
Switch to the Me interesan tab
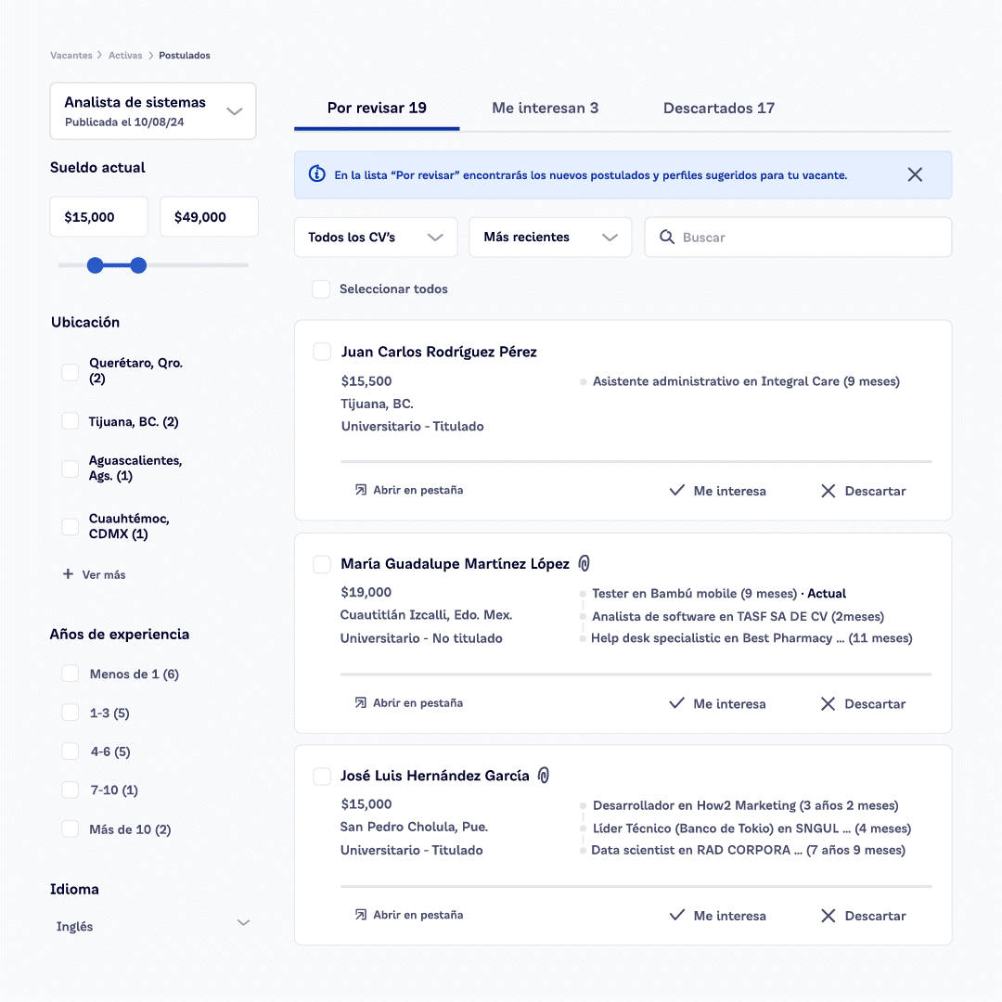pos(545,109)
